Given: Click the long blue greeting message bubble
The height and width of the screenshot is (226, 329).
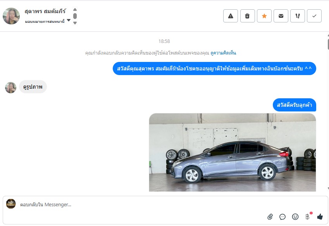Looking at the screenshot, I should coord(214,68).
